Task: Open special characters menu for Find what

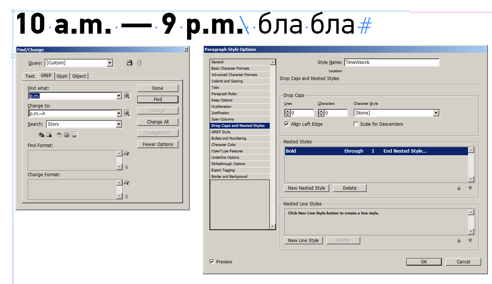Action: 127,96
